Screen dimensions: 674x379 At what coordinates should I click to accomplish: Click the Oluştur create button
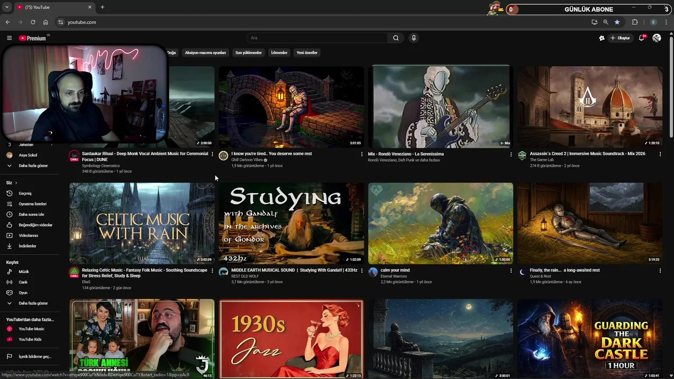(620, 38)
